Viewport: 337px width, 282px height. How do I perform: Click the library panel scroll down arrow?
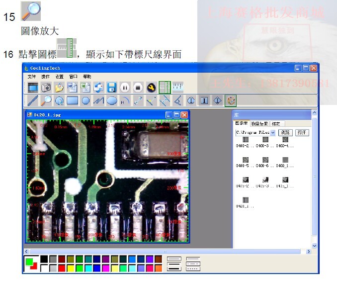(314, 246)
